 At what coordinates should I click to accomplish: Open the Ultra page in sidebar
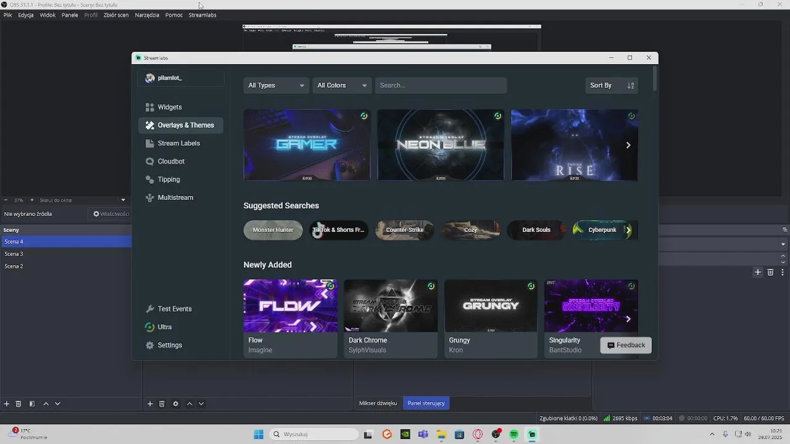tap(180, 327)
